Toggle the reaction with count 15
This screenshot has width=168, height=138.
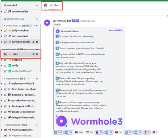tap(128, 133)
